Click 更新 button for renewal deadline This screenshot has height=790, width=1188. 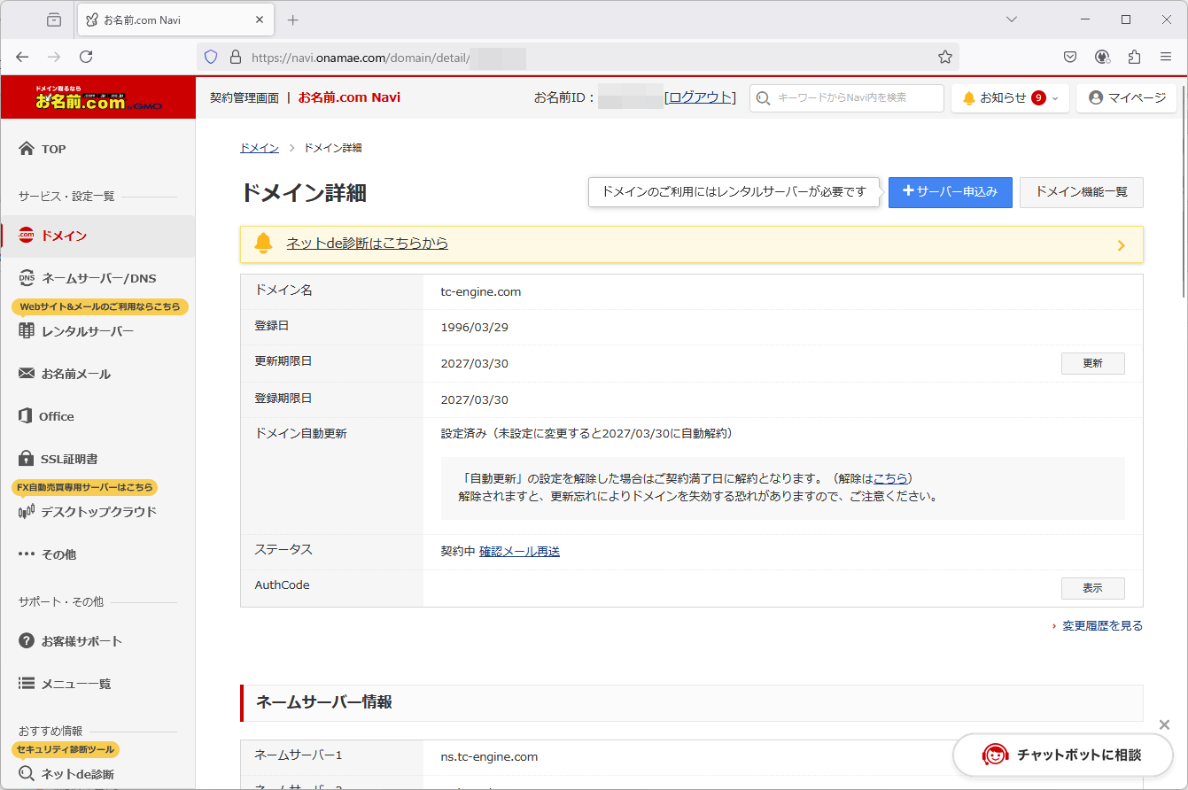1092,364
